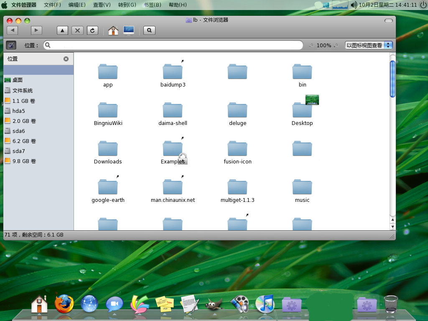Close the sidebar places panel
This screenshot has width=428, height=321.
pos(66,59)
